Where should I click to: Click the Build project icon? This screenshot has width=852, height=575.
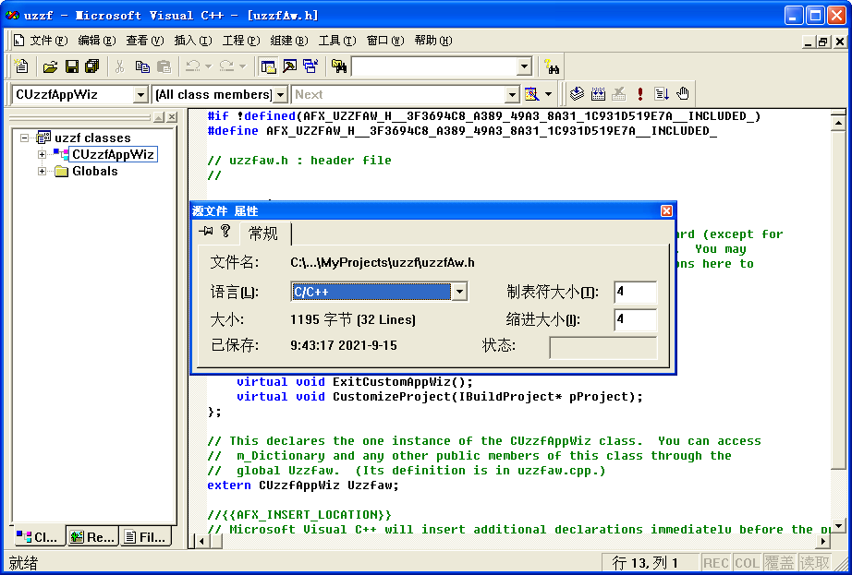(598, 94)
